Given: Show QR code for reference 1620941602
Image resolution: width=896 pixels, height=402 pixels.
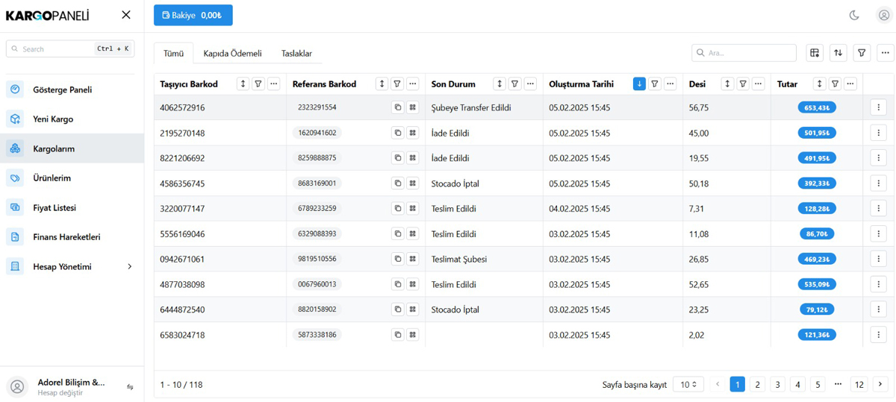Looking at the screenshot, I should (412, 133).
